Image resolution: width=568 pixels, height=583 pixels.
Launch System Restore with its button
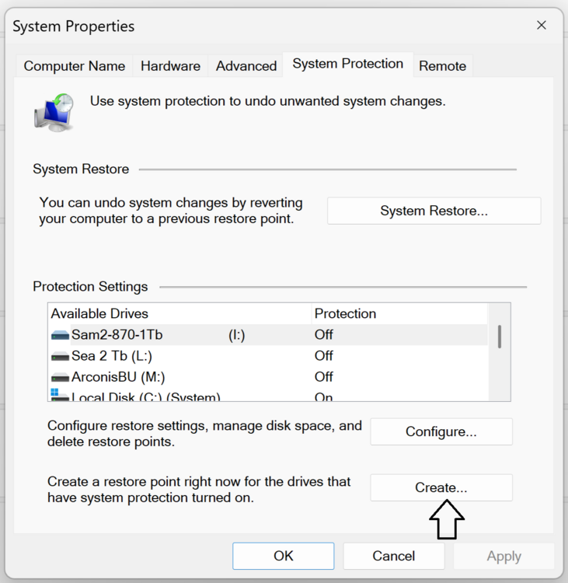coord(434,211)
